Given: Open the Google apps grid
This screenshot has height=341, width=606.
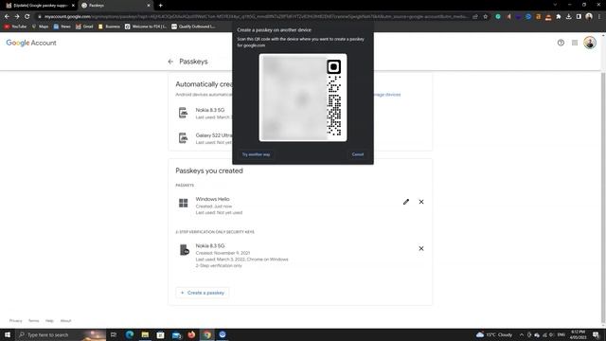Looking at the screenshot, I should [x=575, y=43].
